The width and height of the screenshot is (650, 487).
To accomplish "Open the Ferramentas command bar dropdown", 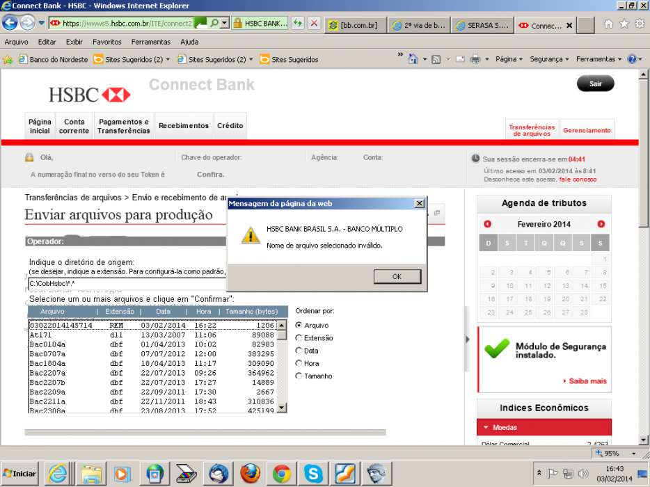I will pyautogui.click(x=599, y=59).
